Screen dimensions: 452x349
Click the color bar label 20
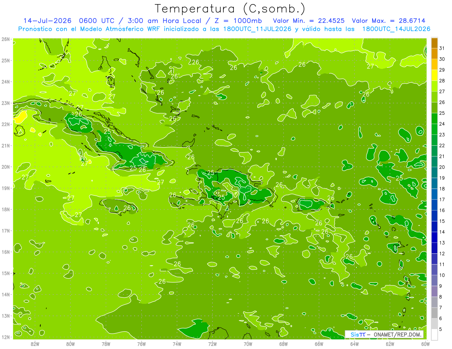(442, 167)
